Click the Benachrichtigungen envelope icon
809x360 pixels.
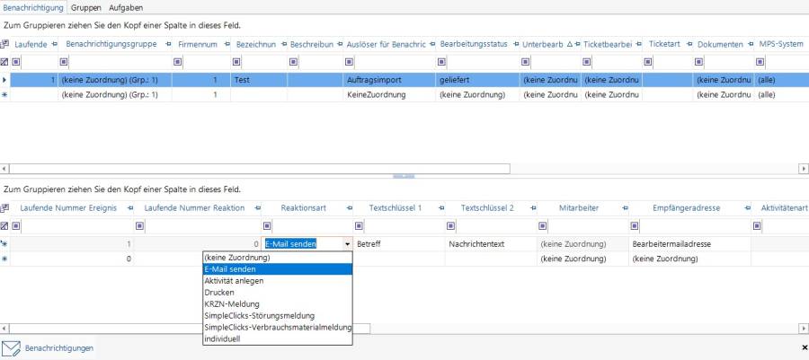tap(12, 347)
